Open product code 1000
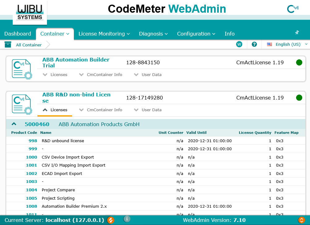The image size is (310, 225). click(x=32, y=157)
